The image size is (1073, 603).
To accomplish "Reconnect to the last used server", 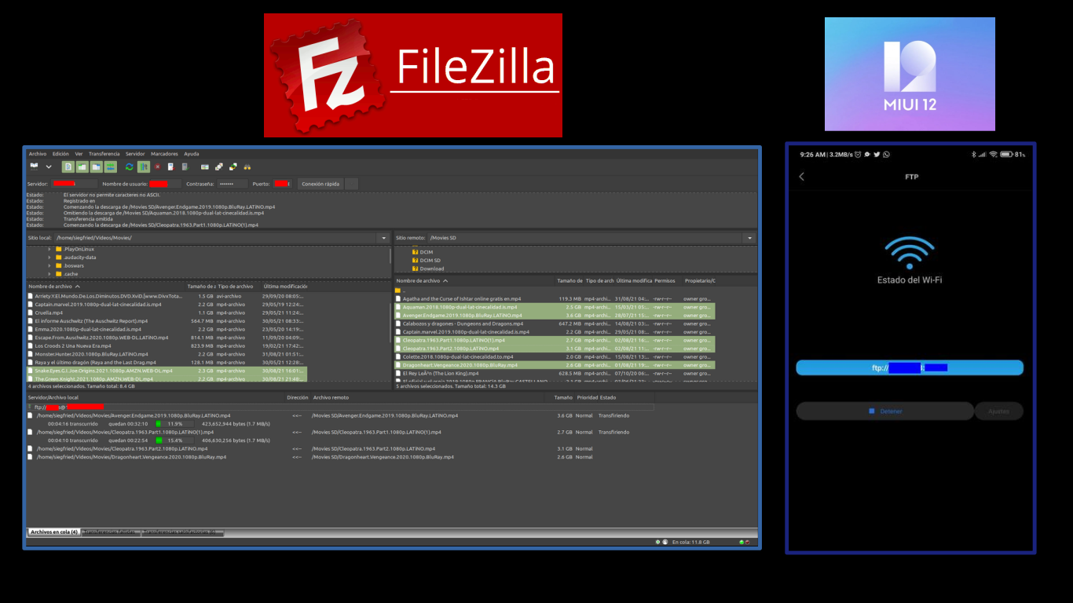I will click(x=185, y=166).
